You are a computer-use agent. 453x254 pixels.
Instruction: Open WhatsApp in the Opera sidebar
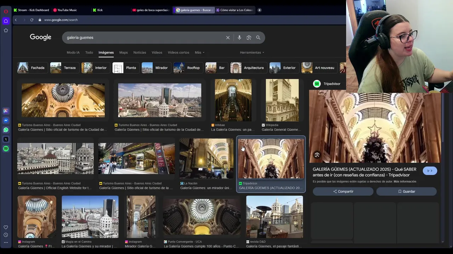click(6, 130)
